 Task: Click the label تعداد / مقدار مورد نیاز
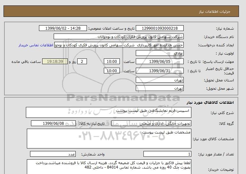tap(216, 155)
